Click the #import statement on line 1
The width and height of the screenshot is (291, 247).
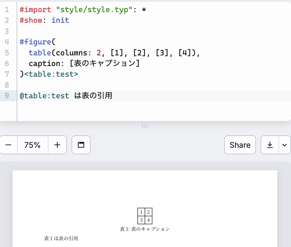point(36,9)
